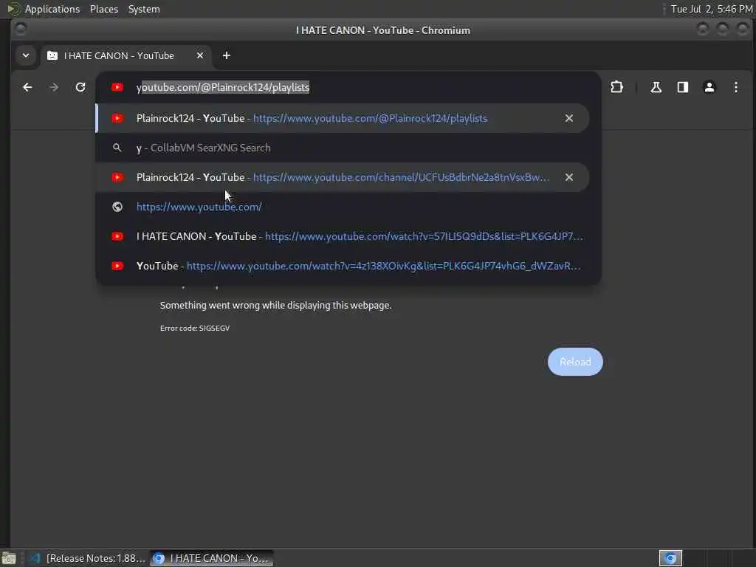Click the show desktop icon in bottom panel
Image resolution: width=756 pixels, height=567 pixels.
click(9, 558)
